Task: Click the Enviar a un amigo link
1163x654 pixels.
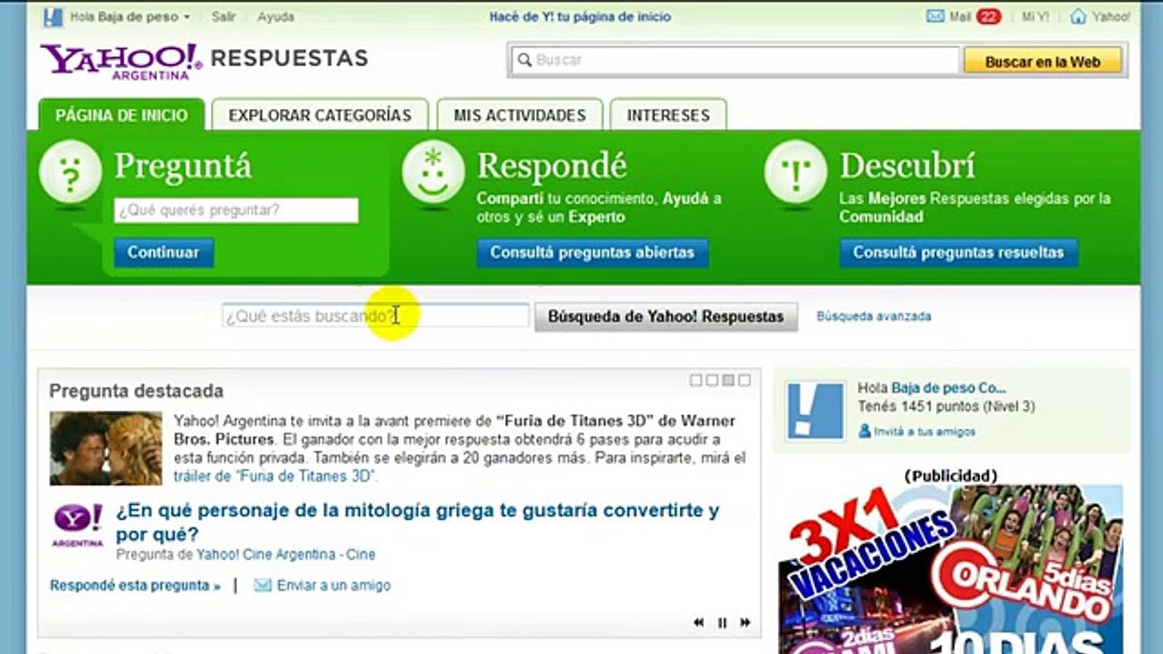Action: coord(333,586)
